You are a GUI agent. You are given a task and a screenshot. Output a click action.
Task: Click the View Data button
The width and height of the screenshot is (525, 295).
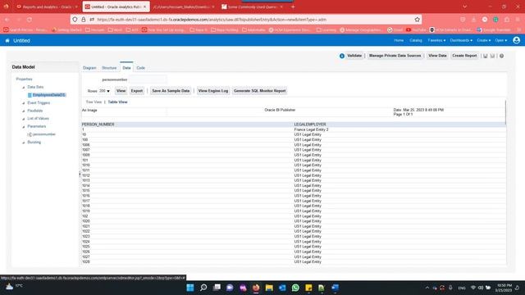[x=437, y=56]
